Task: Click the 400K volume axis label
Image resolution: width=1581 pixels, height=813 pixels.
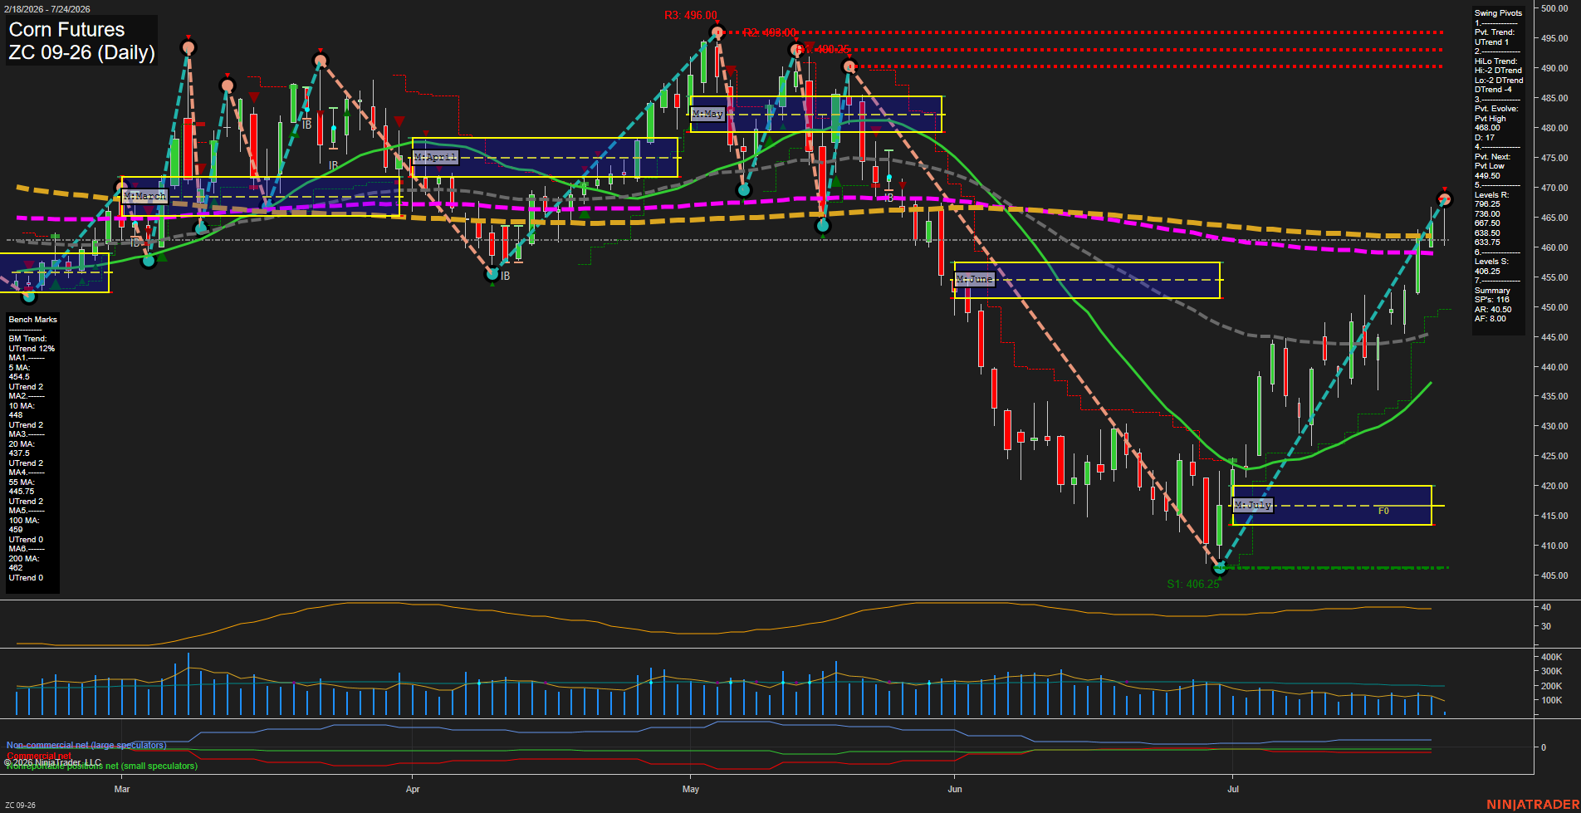Action: [x=1552, y=657]
